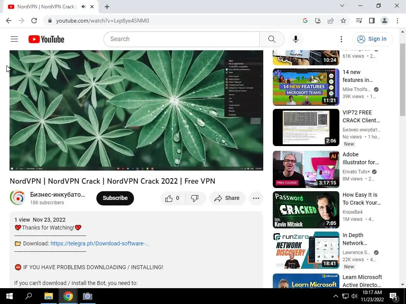This screenshot has height=304, width=406.
Task: Click the page vertical scrollbar thumb
Action: [x=403, y=80]
